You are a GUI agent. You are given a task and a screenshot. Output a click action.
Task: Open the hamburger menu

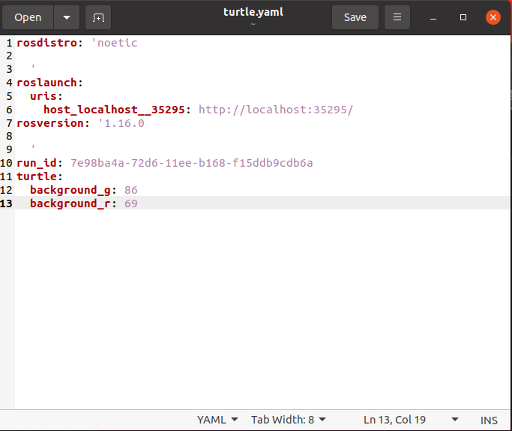click(397, 17)
